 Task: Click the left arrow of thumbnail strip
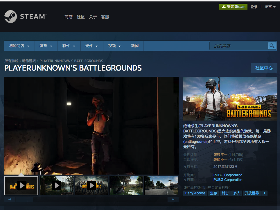[x=10, y=199]
